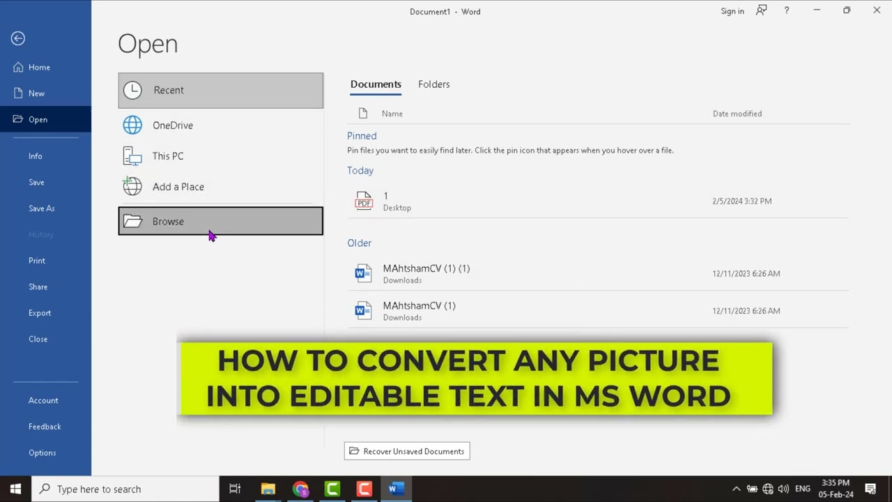This screenshot has height=502, width=892.
Task: Click the file type column icon
Action: coord(362,114)
